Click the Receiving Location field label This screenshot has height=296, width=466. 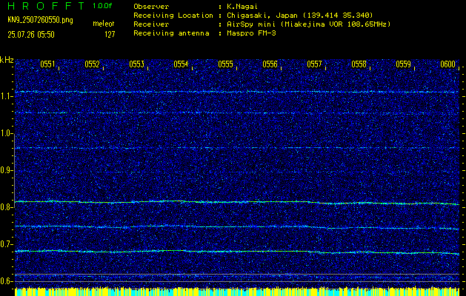173,16
